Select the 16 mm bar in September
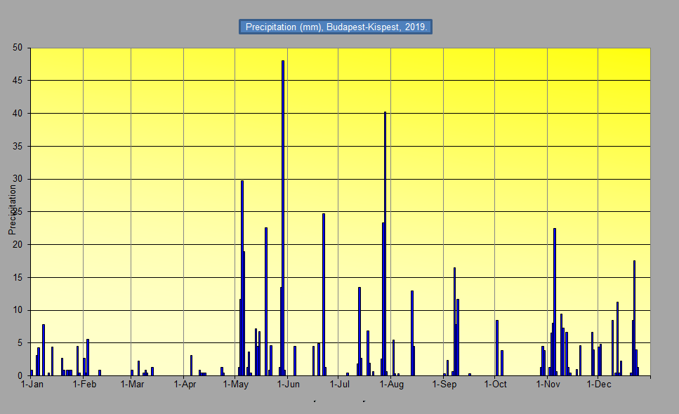 click(x=454, y=321)
